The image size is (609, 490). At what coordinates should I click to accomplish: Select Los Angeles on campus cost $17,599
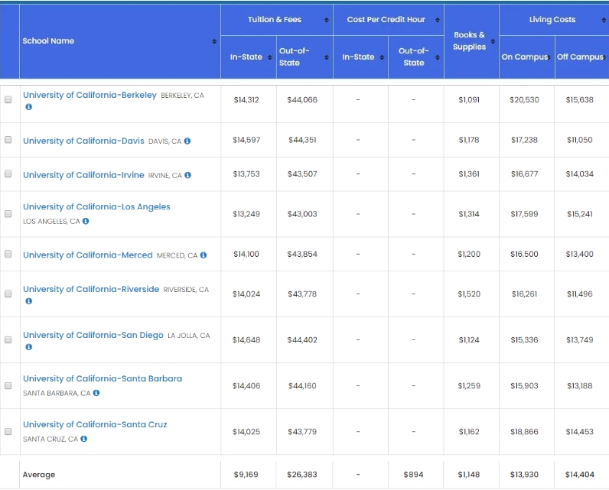[x=524, y=214]
